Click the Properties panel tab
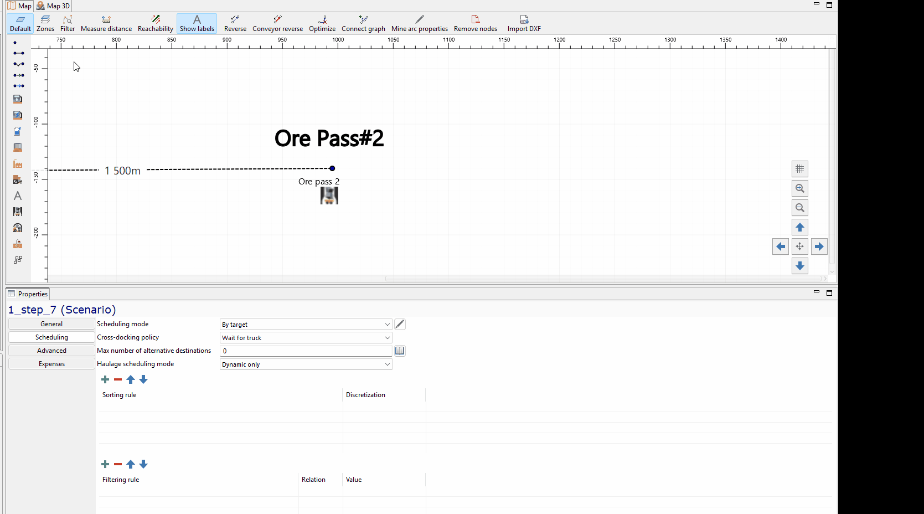The width and height of the screenshot is (924, 514). (28, 294)
